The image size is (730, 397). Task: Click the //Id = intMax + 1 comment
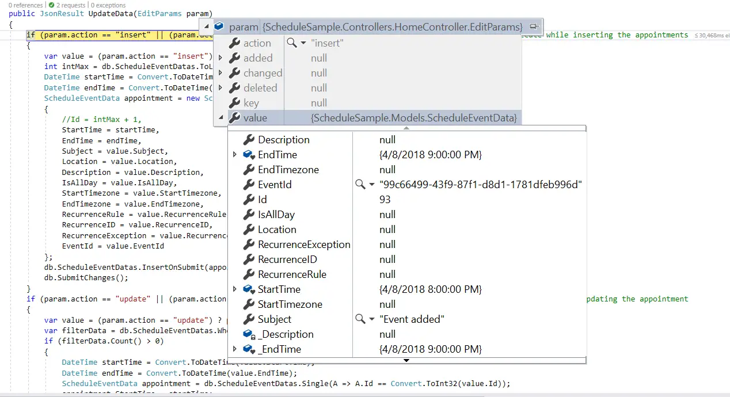[101, 120]
